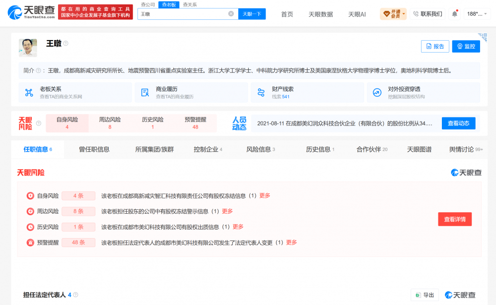Click the profile photo of 王暾
Viewport: 496px width, 305px height.
click(28, 48)
